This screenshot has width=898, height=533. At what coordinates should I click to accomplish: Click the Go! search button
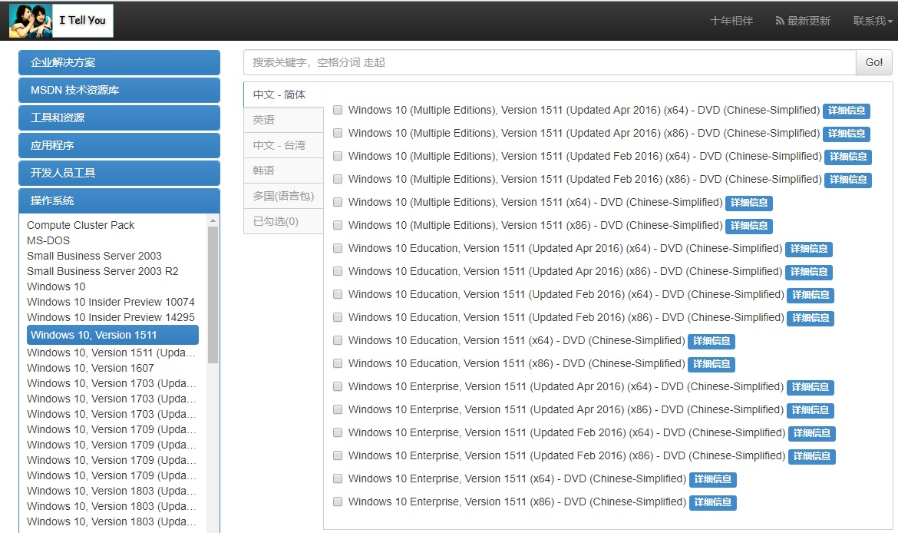[874, 62]
